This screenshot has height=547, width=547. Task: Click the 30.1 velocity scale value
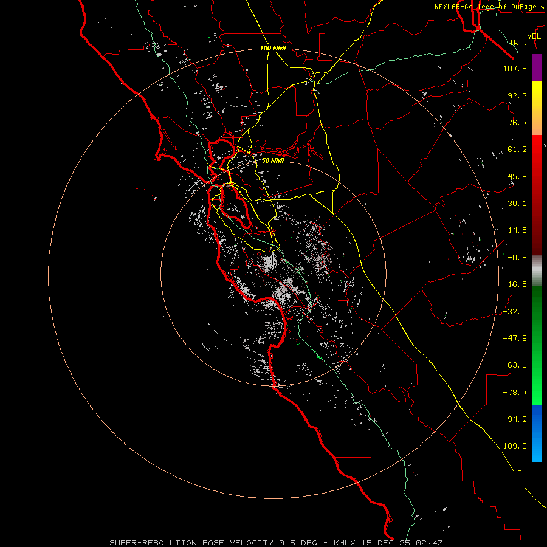click(x=517, y=204)
